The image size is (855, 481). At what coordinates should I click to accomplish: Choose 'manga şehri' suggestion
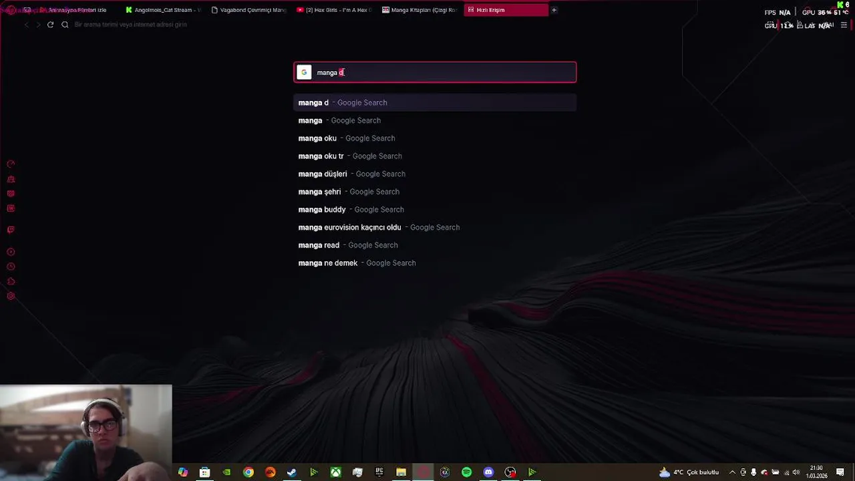coord(435,192)
